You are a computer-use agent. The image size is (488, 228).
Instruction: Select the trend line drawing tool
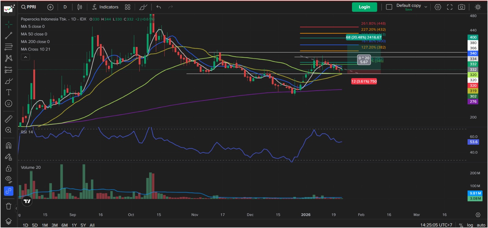pos(9,35)
